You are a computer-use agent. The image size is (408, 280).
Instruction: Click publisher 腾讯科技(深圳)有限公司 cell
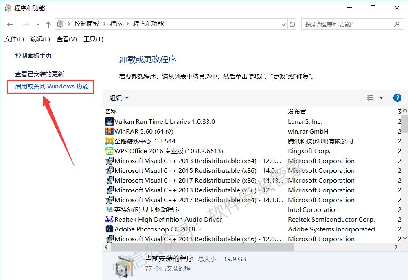pyautogui.click(x=320, y=141)
